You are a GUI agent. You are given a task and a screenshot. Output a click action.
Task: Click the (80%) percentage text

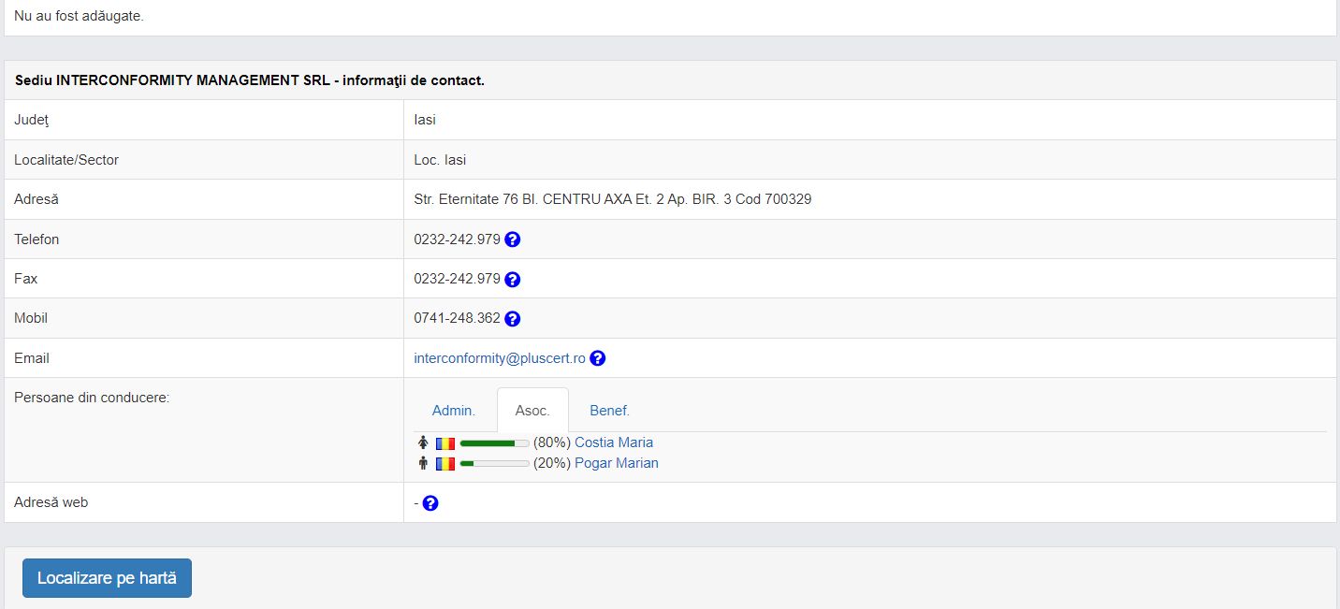[x=552, y=442]
